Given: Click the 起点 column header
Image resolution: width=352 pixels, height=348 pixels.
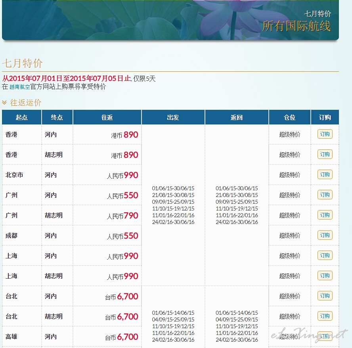Looking at the screenshot, I should click(22, 117).
